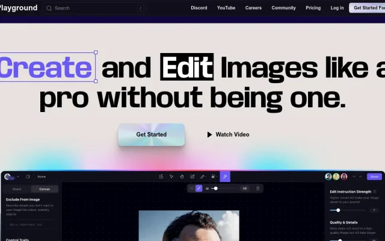This screenshot has height=241, width=385.
Task: Click the Quality & Details heading
Action: (343, 222)
